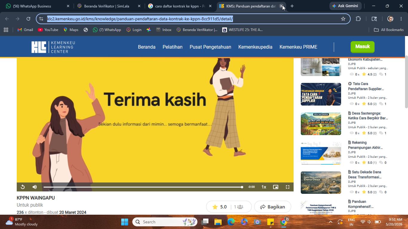This screenshot has width=408, height=229.
Task: Expand the All Bookmarks folder
Action: [x=389, y=30]
